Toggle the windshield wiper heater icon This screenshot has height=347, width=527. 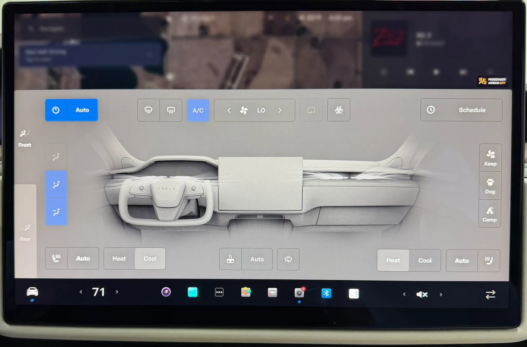288,259
